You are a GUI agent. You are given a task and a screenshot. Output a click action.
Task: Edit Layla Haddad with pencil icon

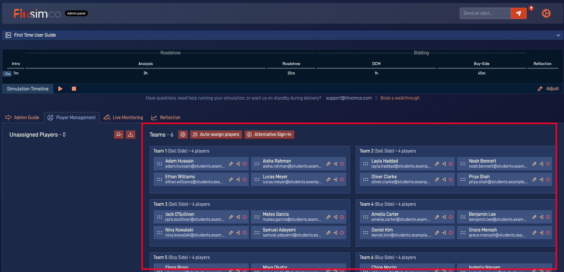pyautogui.click(x=437, y=164)
